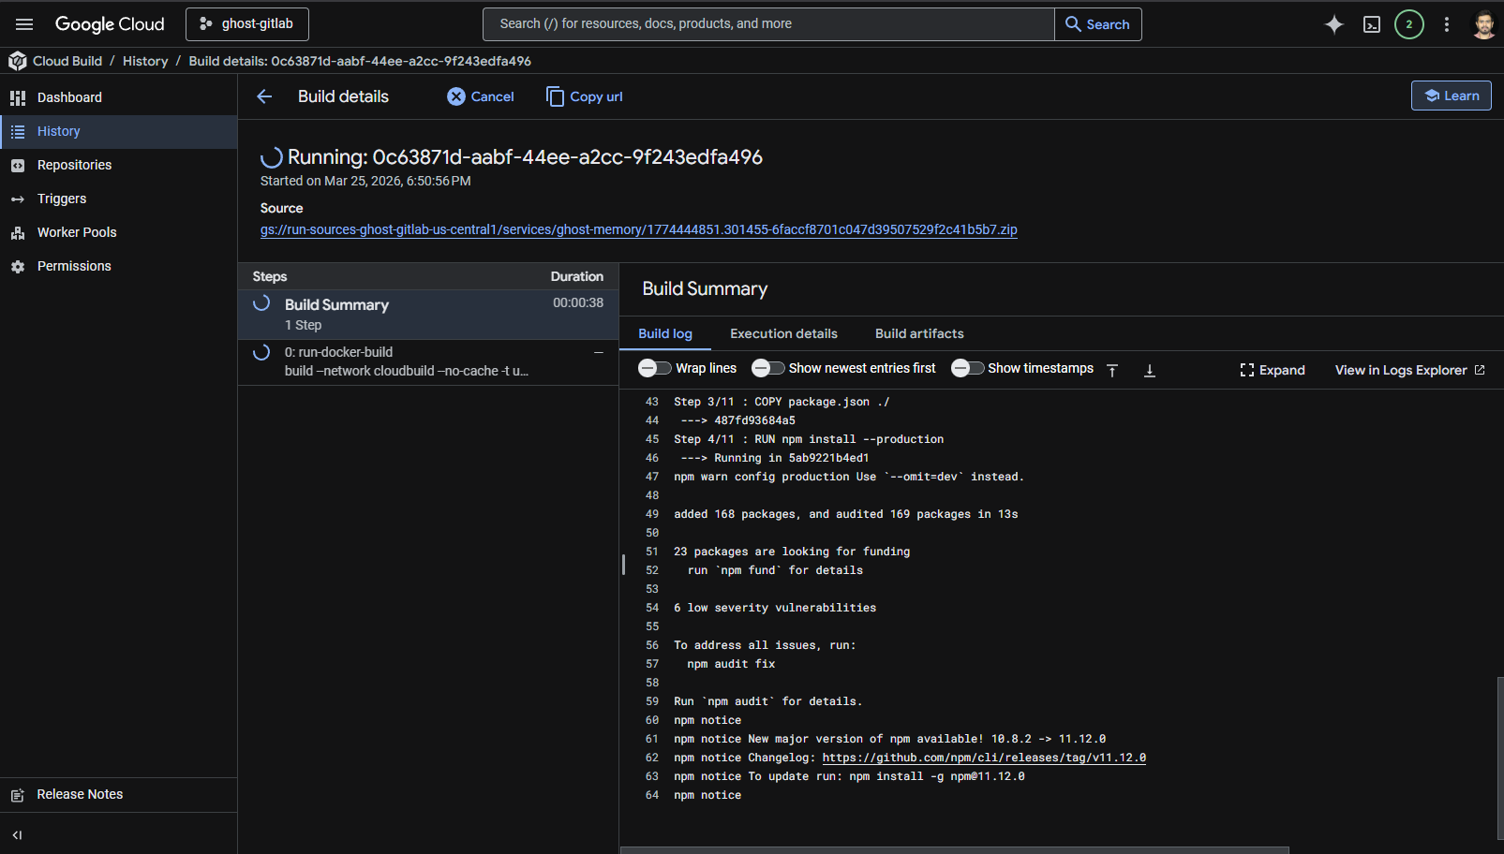The width and height of the screenshot is (1504, 854).
Task: Click the Repositories icon
Action: point(18,165)
